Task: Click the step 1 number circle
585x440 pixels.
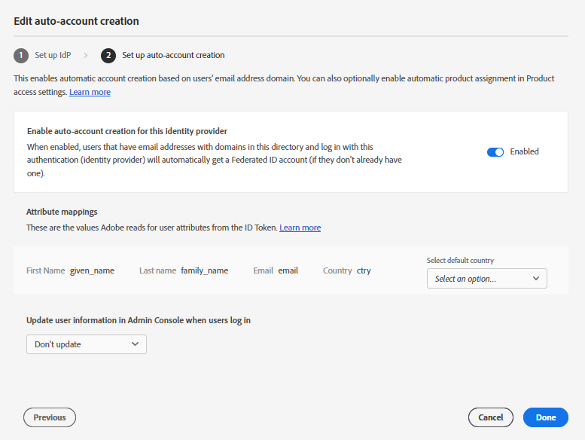Action: click(21, 55)
